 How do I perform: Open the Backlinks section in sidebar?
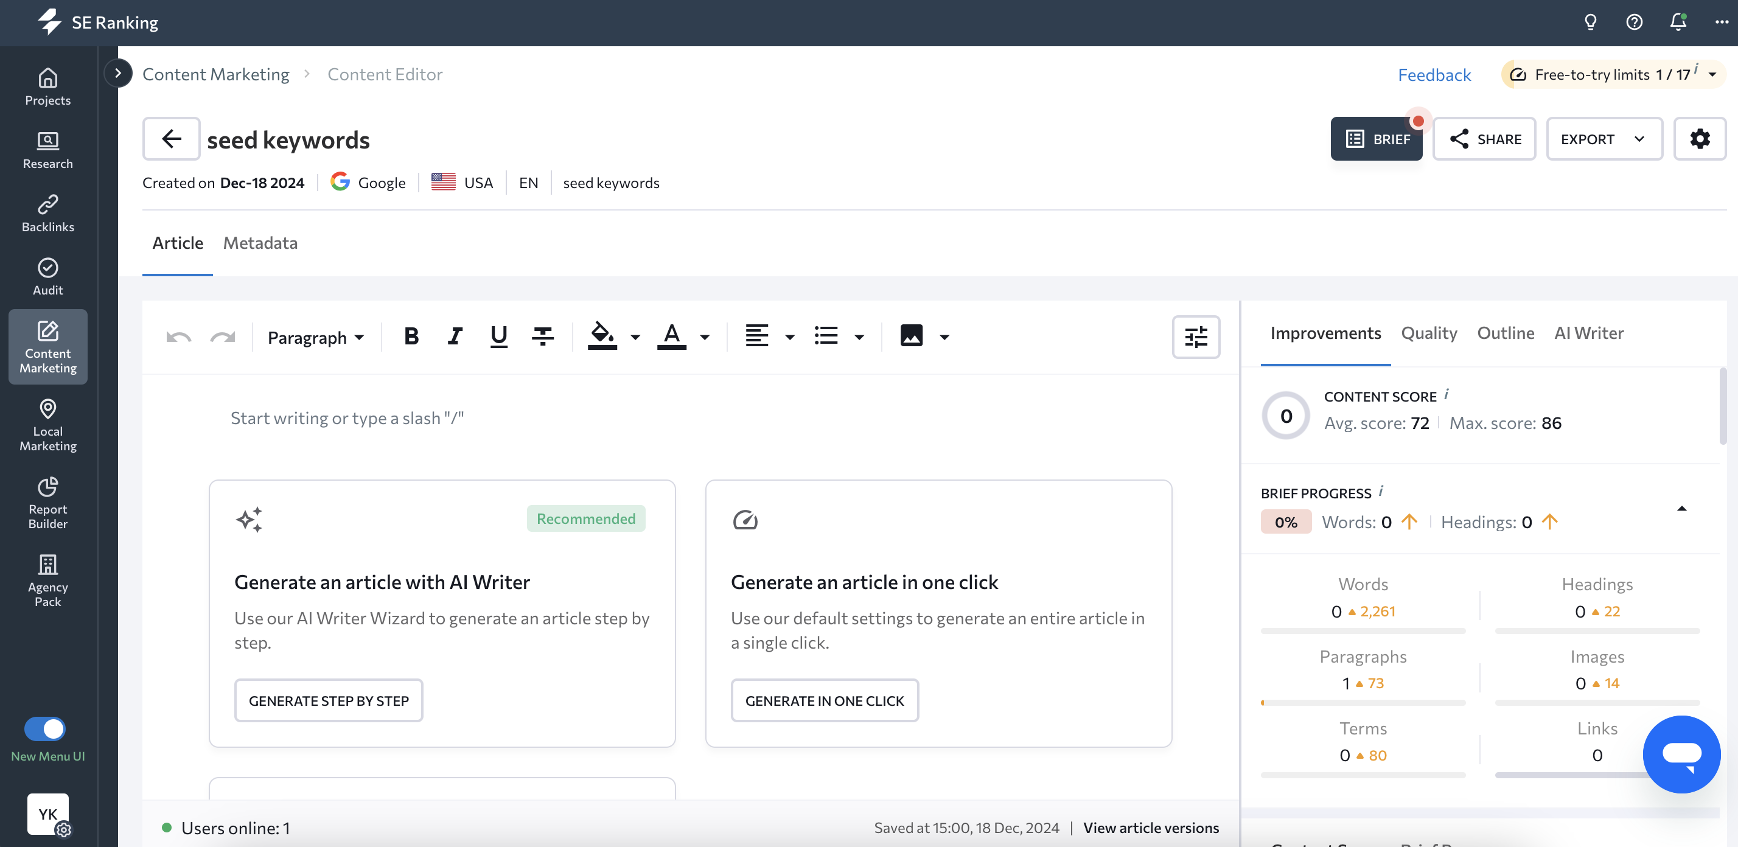coord(47,213)
